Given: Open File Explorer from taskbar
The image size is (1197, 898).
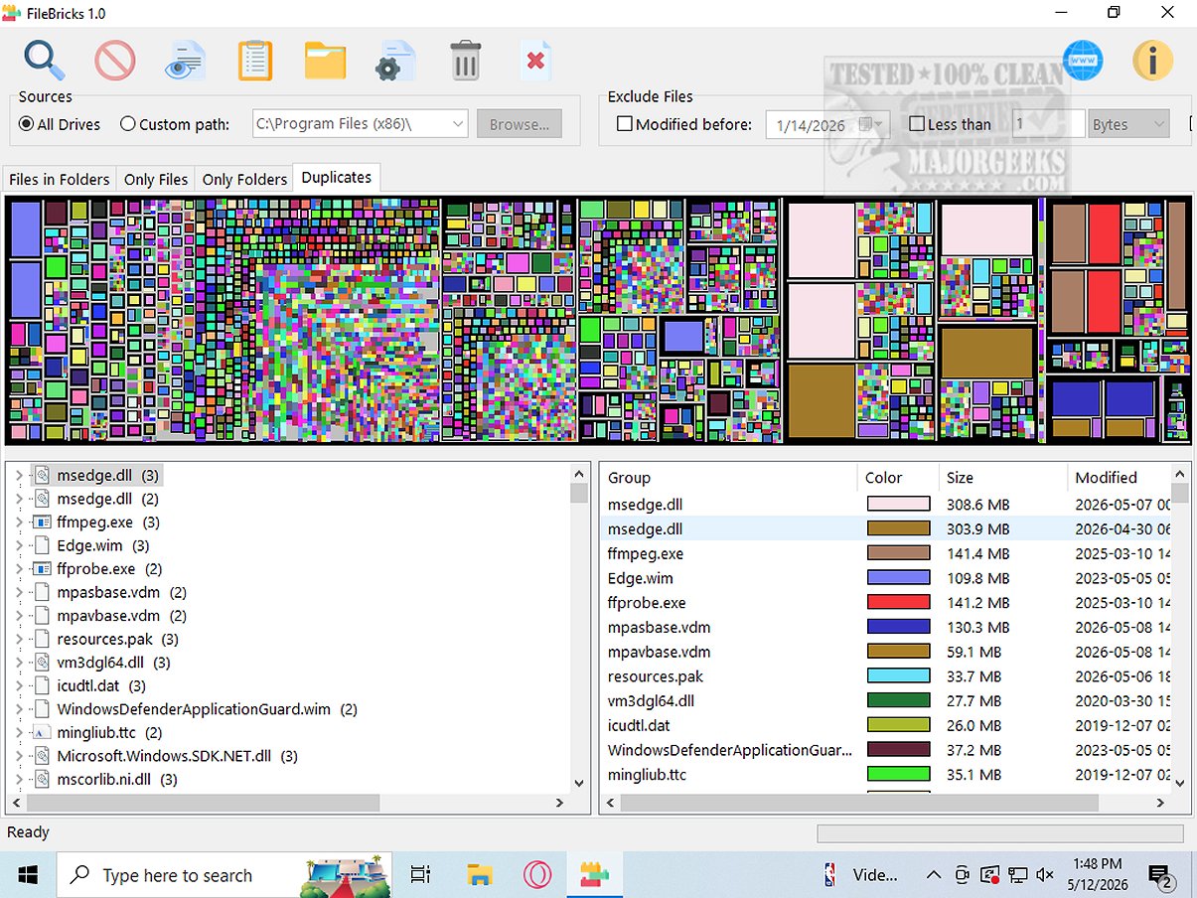Looking at the screenshot, I should click(x=480, y=875).
